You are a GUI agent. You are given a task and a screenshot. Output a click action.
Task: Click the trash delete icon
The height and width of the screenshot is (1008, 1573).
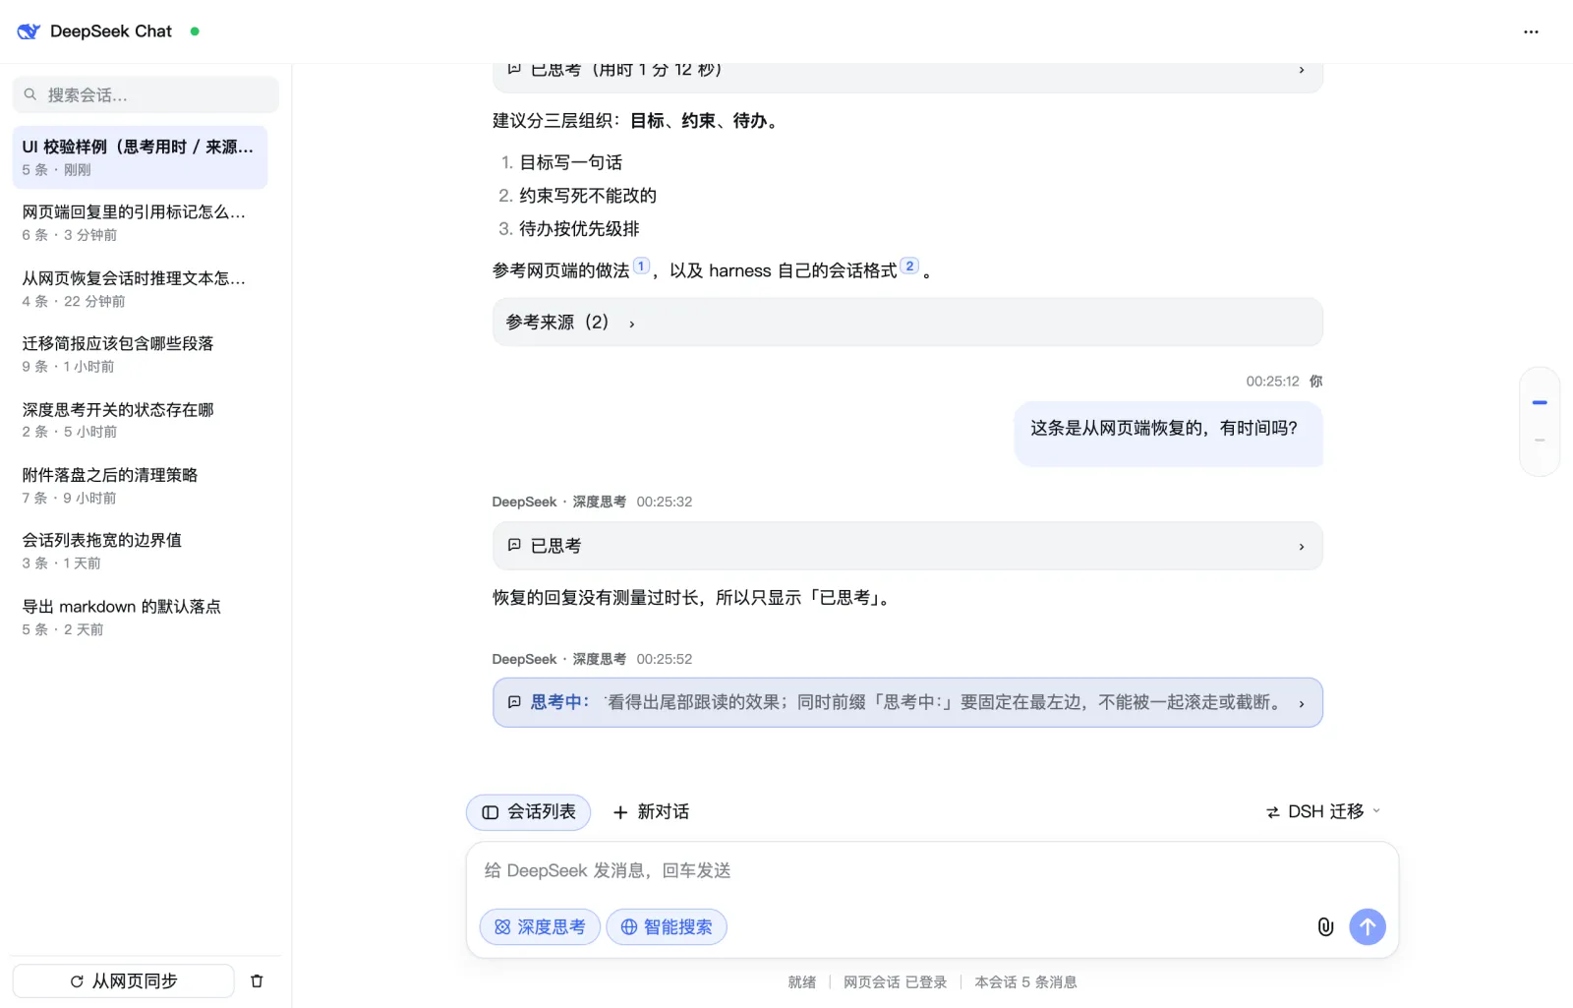257,980
